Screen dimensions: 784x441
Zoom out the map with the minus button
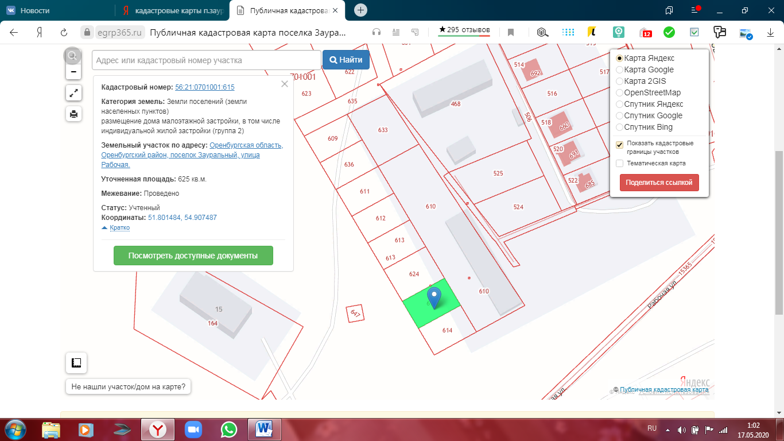pyautogui.click(x=73, y=72)
